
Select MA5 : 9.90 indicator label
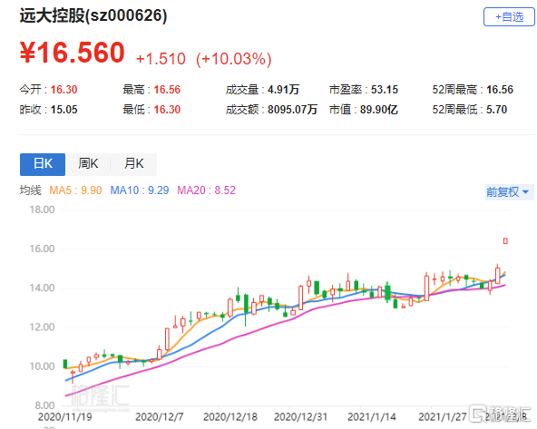click(75, 190)
